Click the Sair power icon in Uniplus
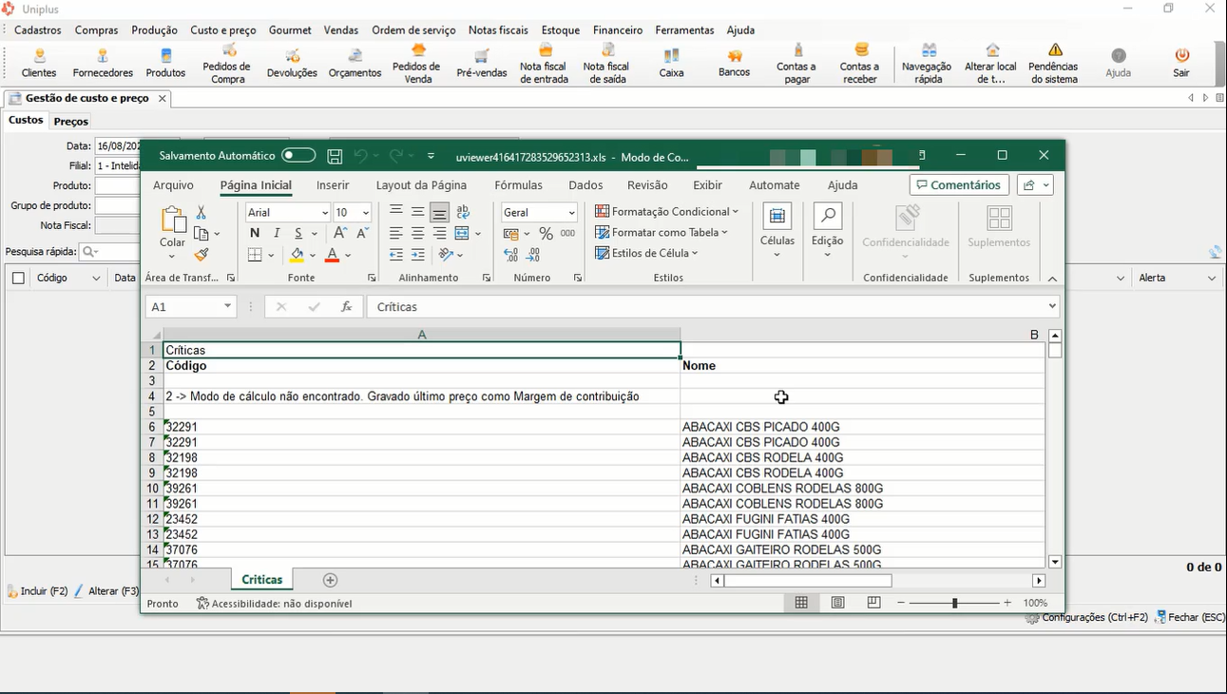 tap(1181, 63)
